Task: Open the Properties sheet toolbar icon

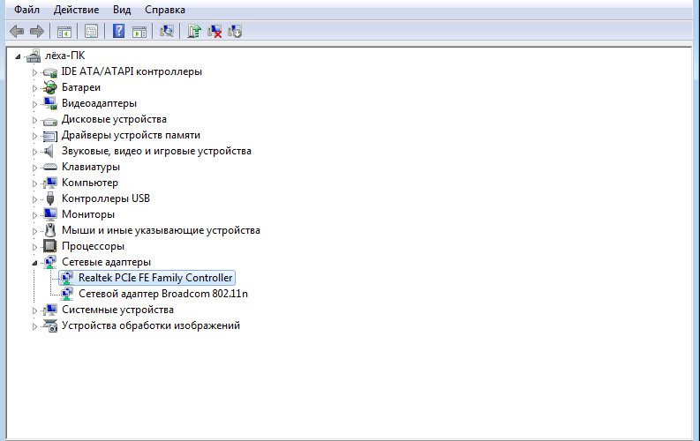Action: (91, 31)
